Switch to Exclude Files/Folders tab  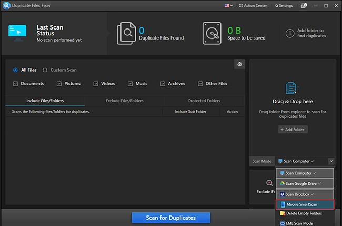[x=125, y=101]
